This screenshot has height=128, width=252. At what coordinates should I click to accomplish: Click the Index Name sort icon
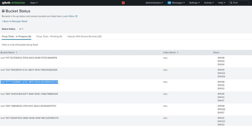pyautogui.click(x=178, y=53)
